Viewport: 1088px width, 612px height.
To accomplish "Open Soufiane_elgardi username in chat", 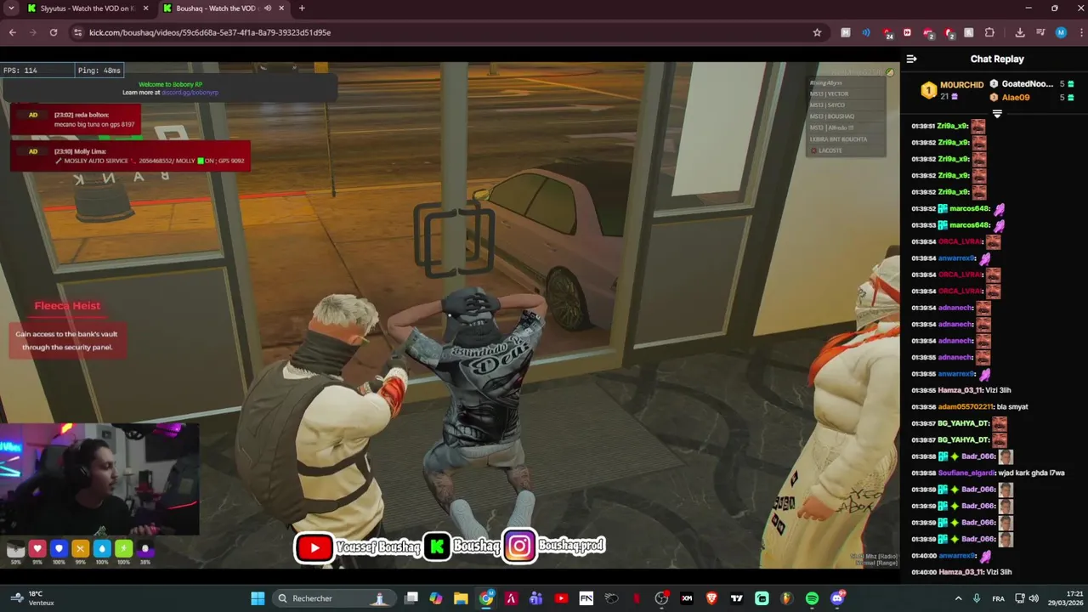I will tap(966, 473).
